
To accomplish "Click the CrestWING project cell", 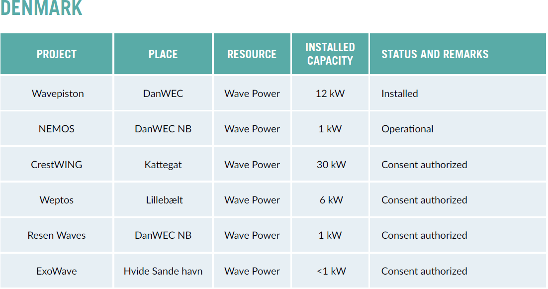I will pos(57,165).
